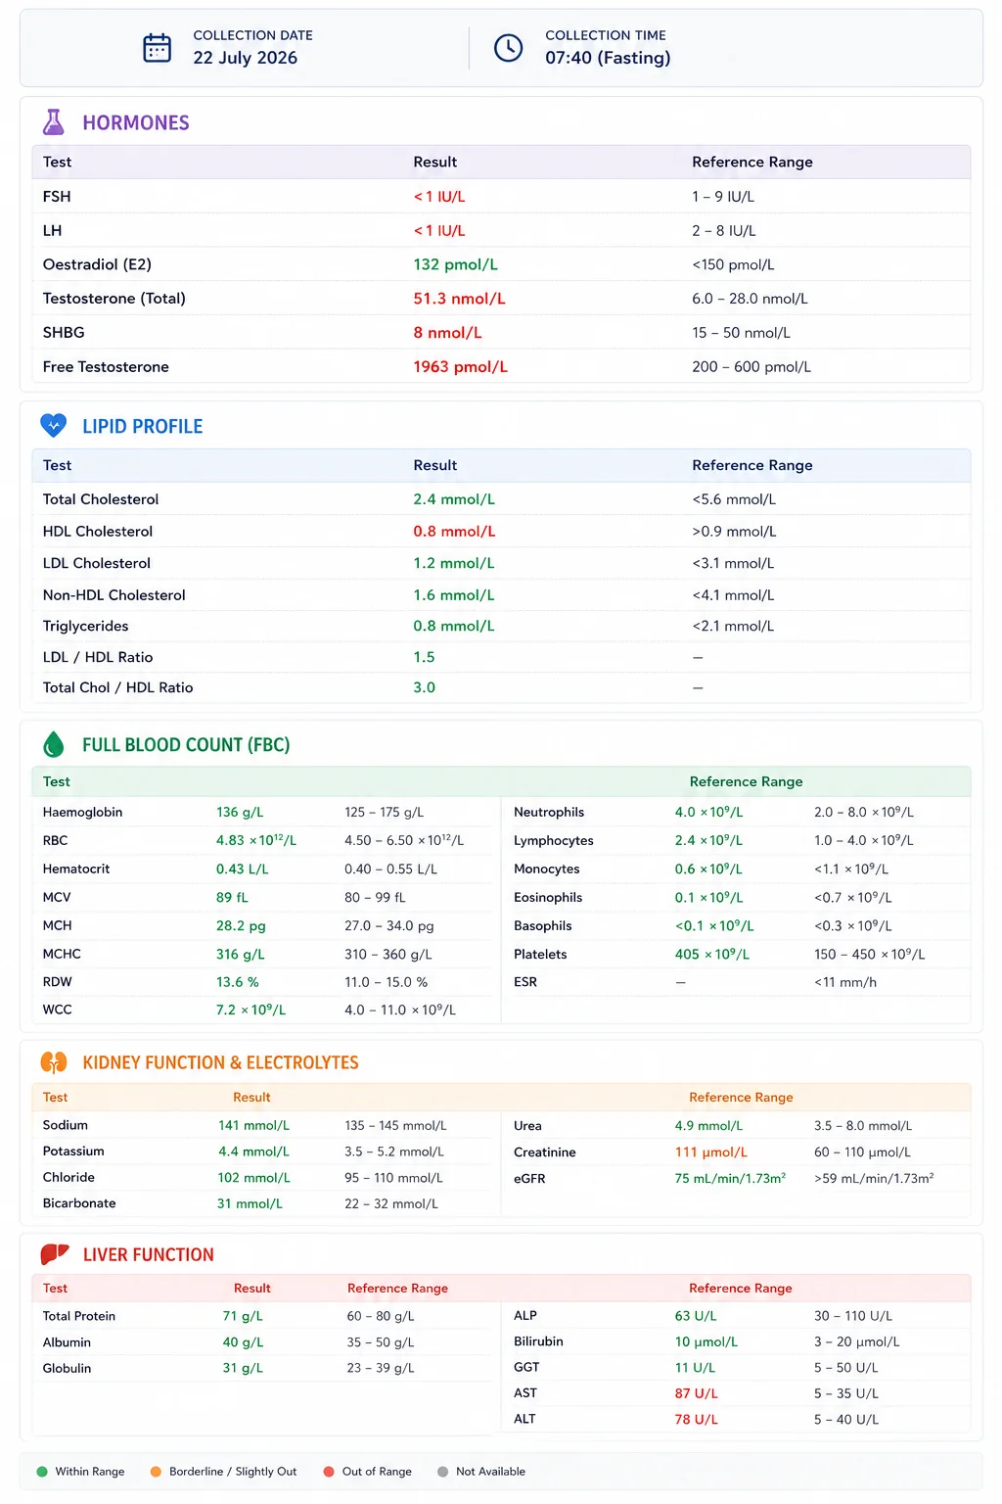Viewport: 1002px width, 1504px height.
Task: Select the Hormones section heading
Action: pyautogui.click(x=136, y=122)
